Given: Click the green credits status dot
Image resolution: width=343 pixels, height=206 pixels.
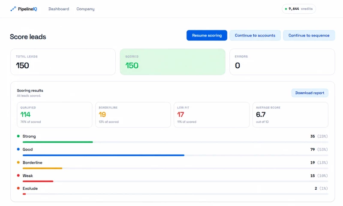Looking at the screenshot, I should click(x=286, y=9).
